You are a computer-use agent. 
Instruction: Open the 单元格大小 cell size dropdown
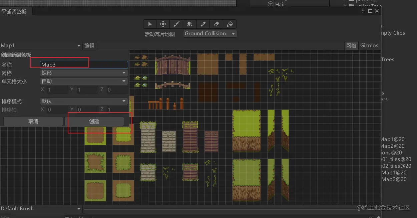tap(84, 81)
